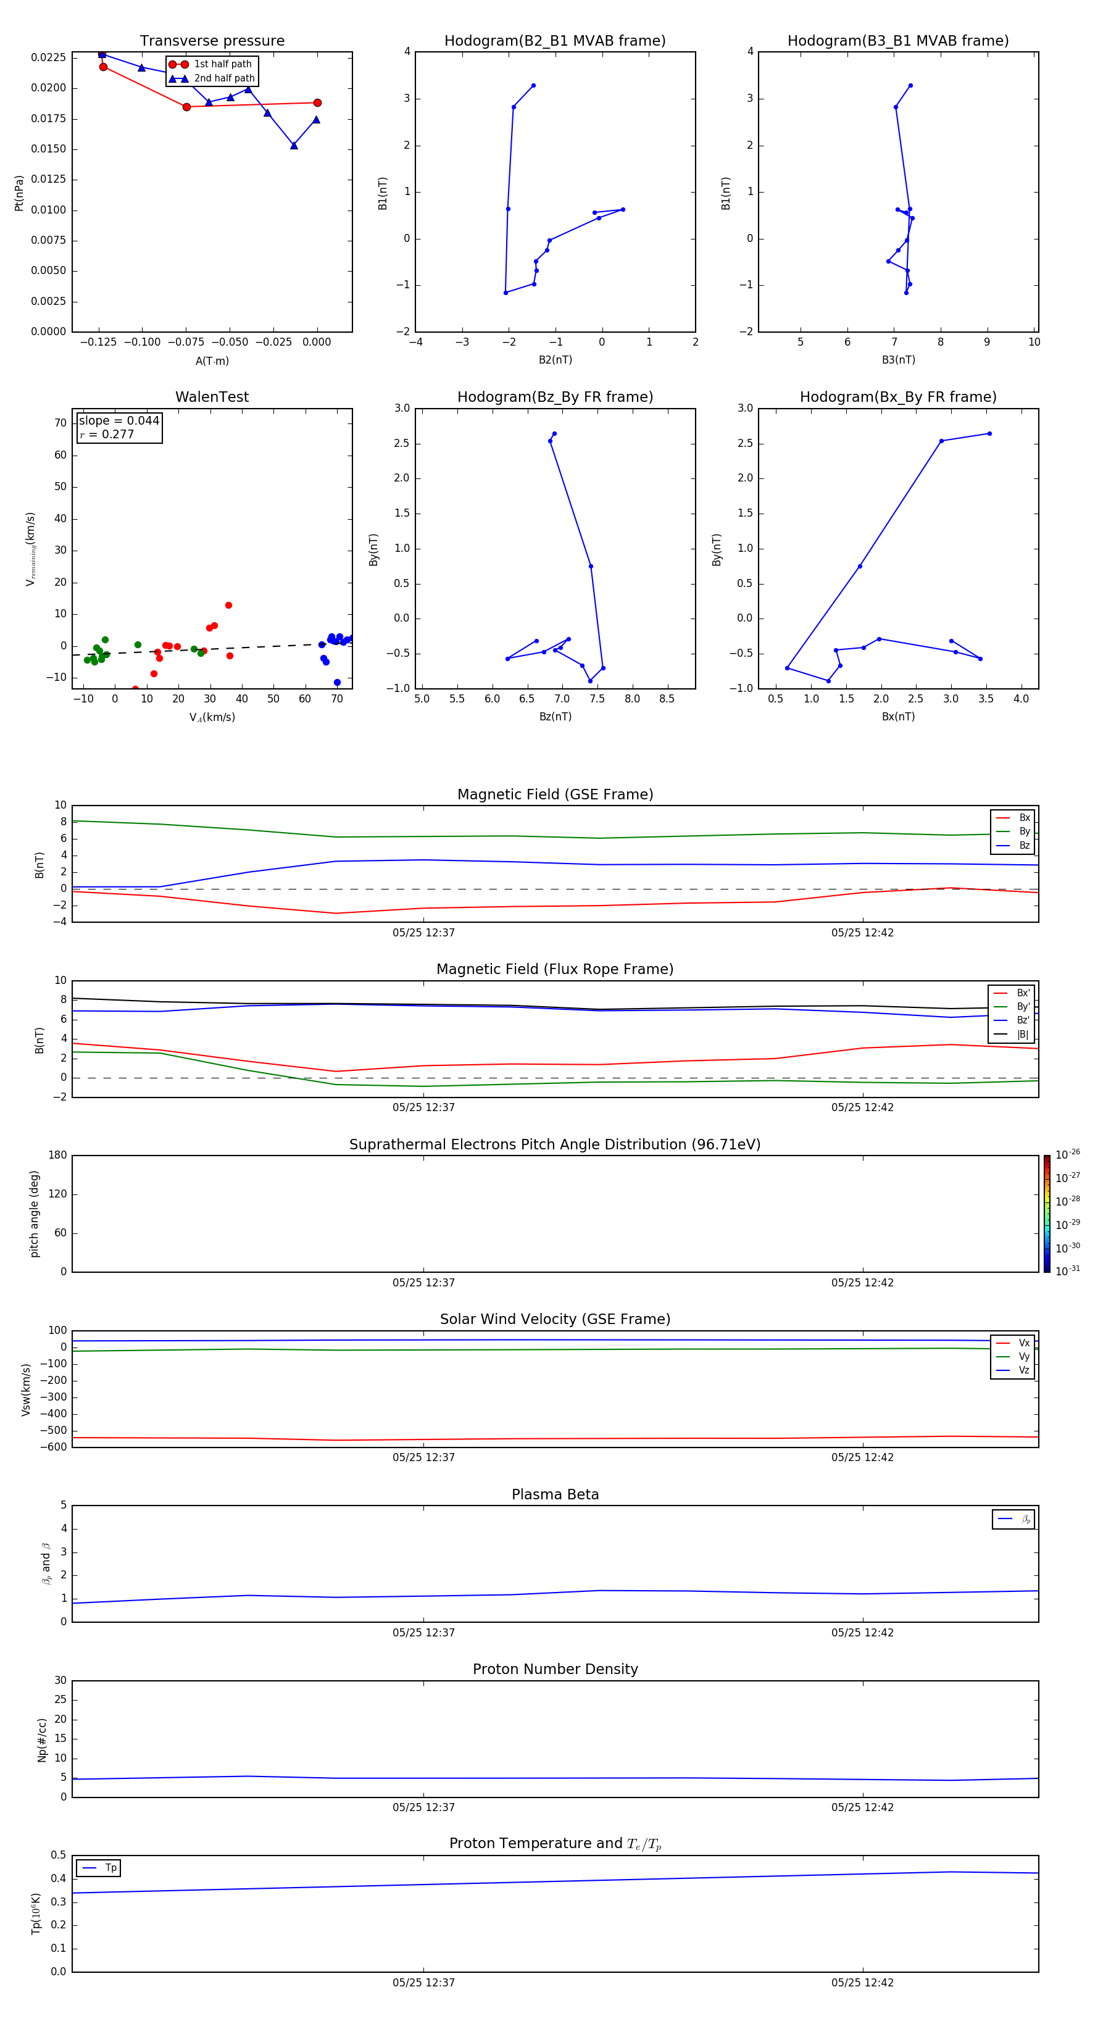
Task: Click the 'Magnetic Field (Flux Rope Frame)' title
Action: click(555, 970)
